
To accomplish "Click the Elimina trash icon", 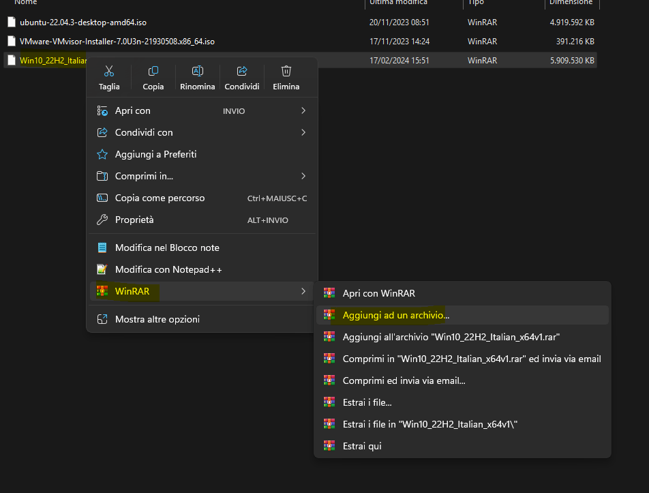I will point(286,72).
